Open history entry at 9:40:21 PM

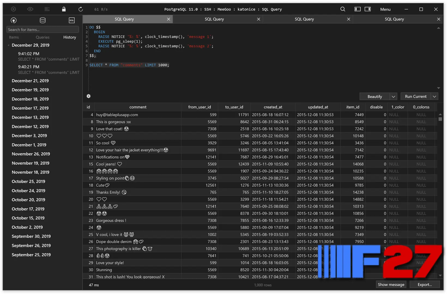pyautogui.click(x=49, y=69)
